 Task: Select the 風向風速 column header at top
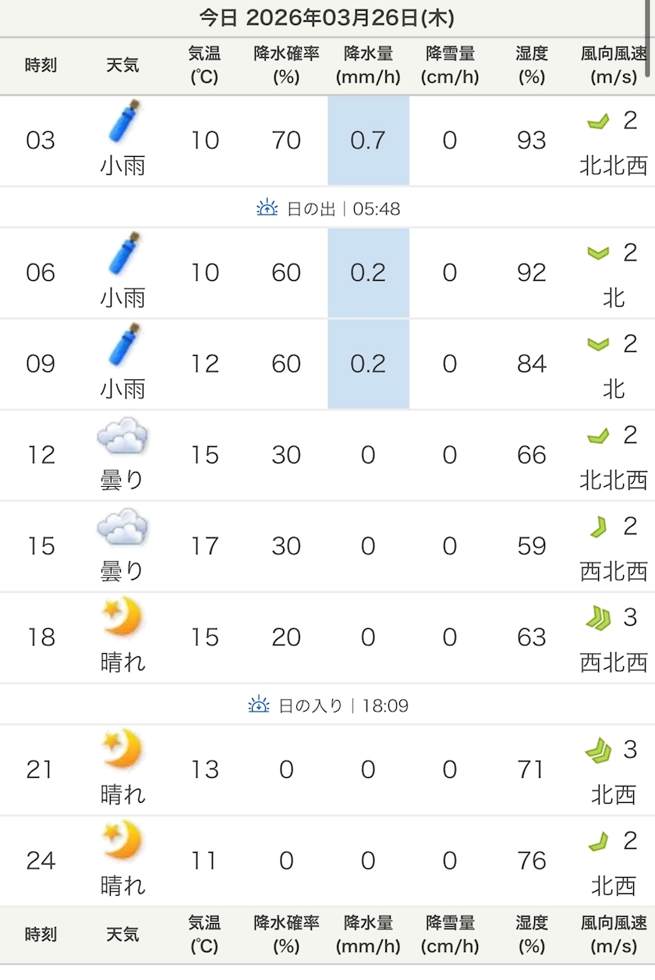click(614, 66)
